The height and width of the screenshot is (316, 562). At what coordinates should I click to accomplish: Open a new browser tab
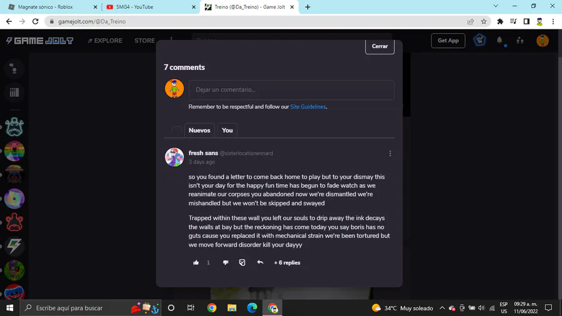307,7
